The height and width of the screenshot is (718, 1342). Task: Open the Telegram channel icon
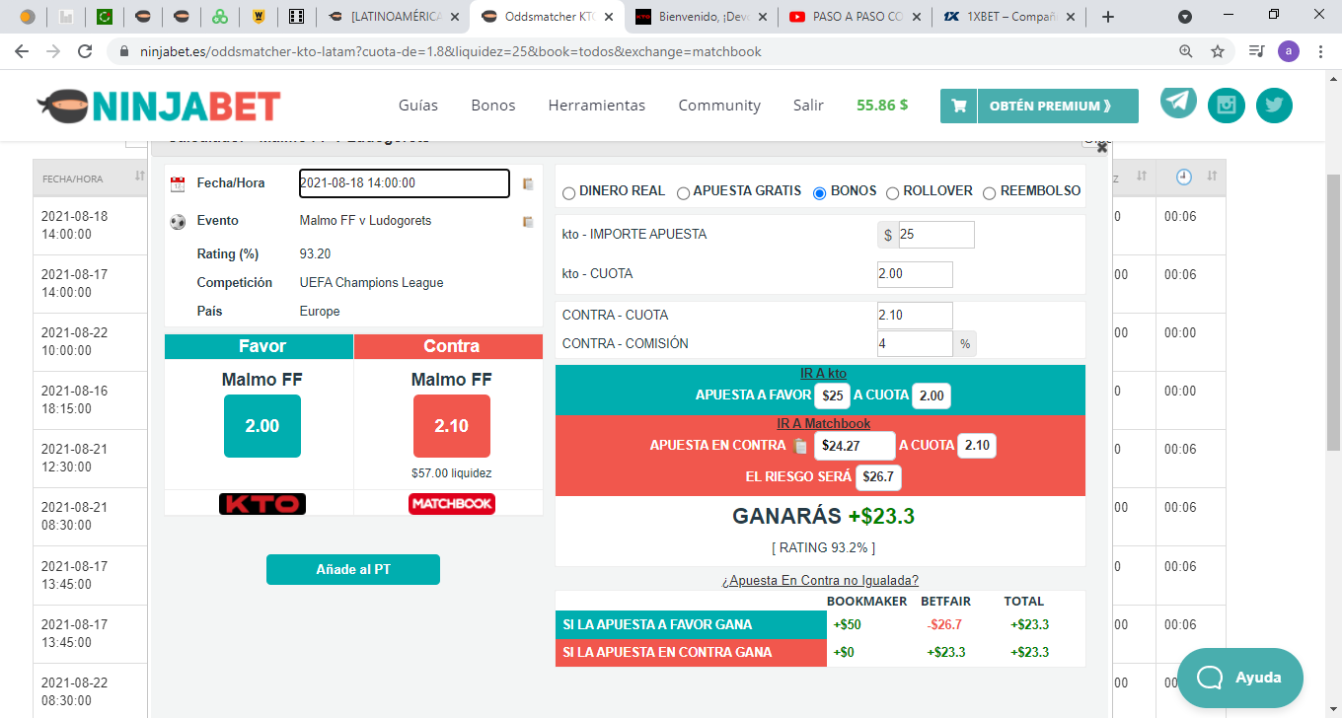1178,102
